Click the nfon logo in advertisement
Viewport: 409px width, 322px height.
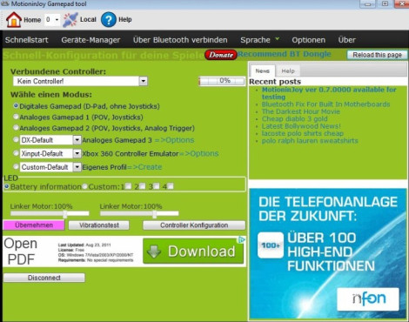(x=368, y=299)
